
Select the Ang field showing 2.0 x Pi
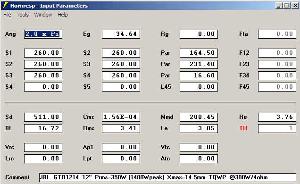coord(43,34)
